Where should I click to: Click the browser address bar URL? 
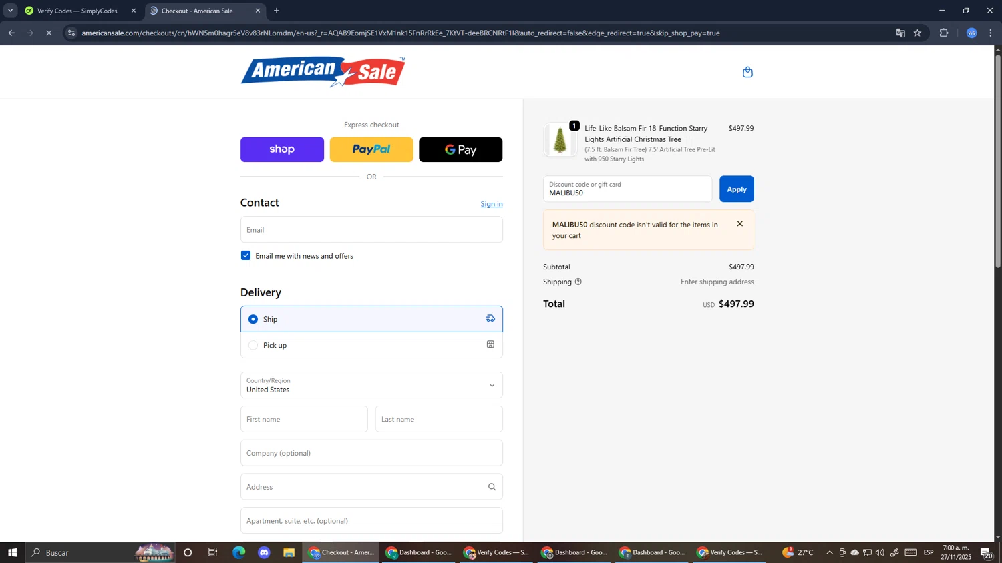(401, 33)
